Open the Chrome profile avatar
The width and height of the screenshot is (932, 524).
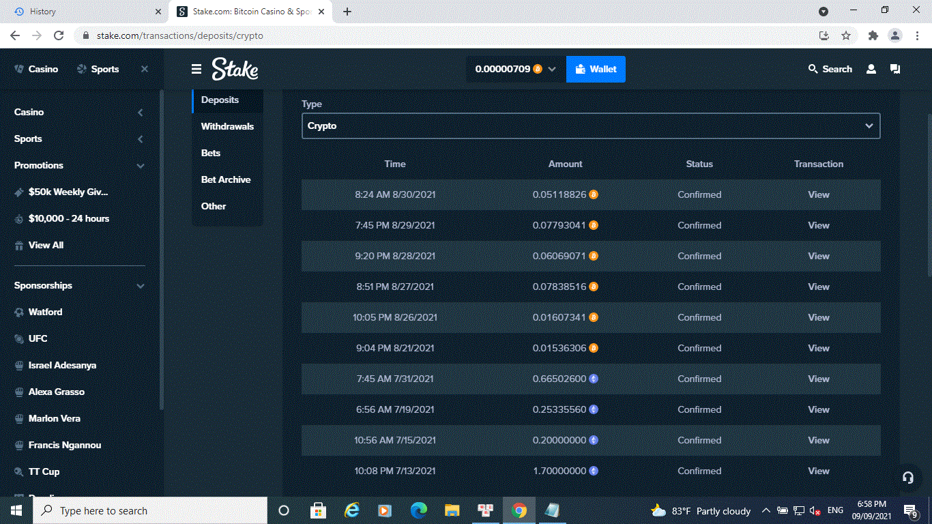[x=894, y=35]
